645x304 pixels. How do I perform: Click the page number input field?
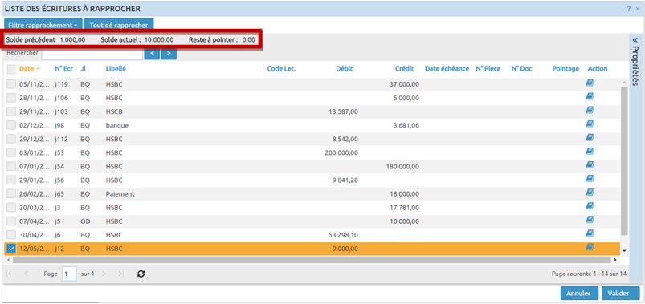click(69, 274)
